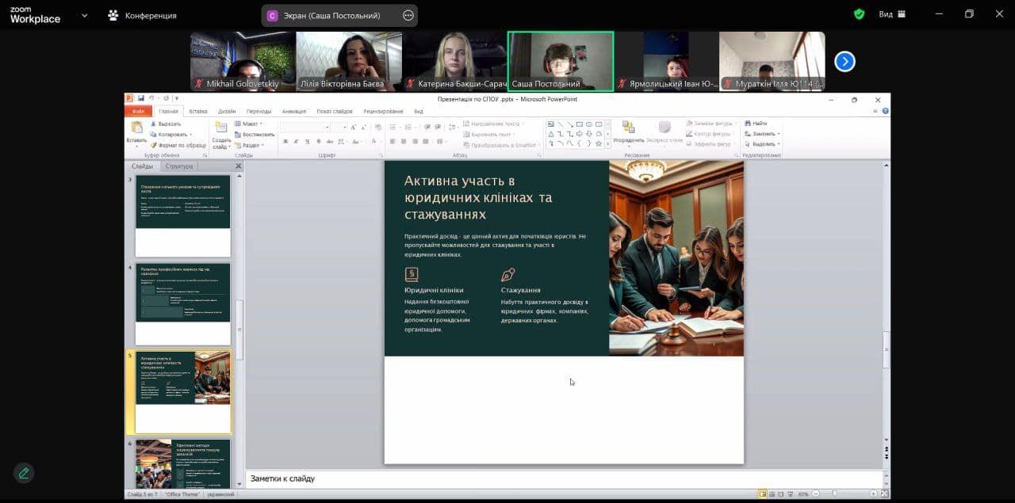This screenshot has height=503, width=1015.
Task: Expand the Replace (Заменить) dropdown arrow
Action: click(779, 134)
